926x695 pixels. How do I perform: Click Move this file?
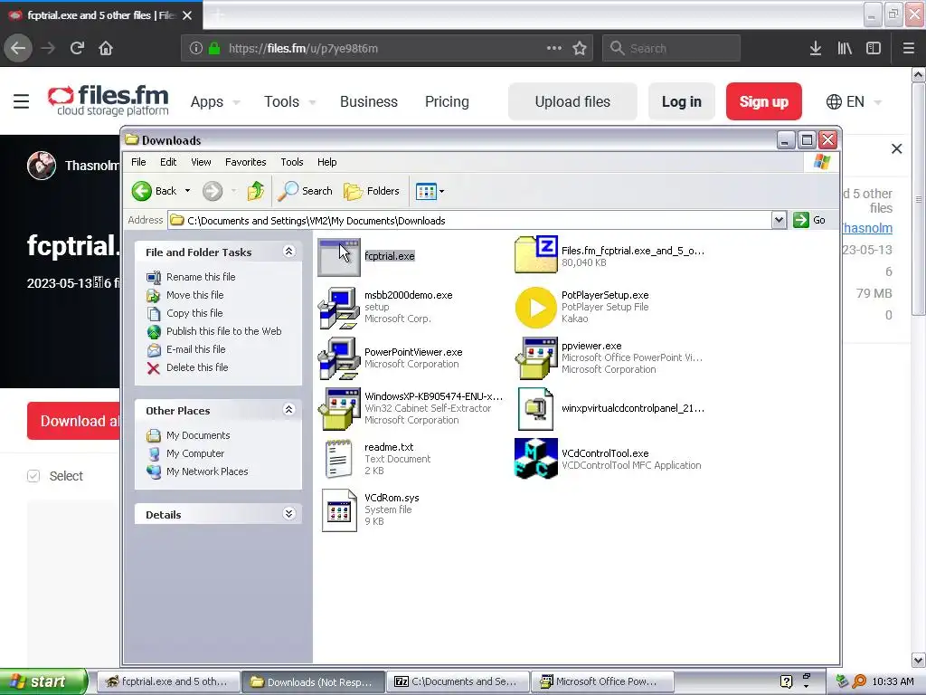pyautogui.click(x=195, y=295)
